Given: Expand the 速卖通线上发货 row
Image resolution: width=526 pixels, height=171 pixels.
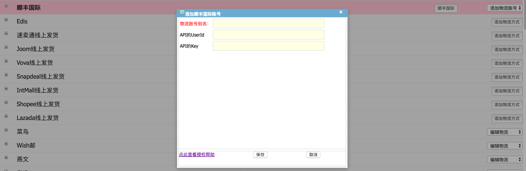Looking at the screenshot, I should pyautogui.click(x=6, y=34).
